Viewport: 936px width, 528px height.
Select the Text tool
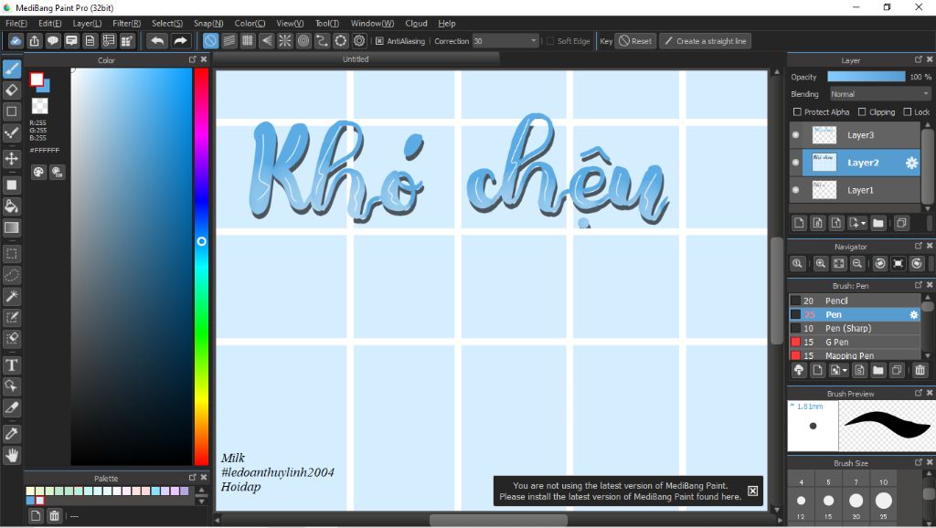(x=11, y=364)
